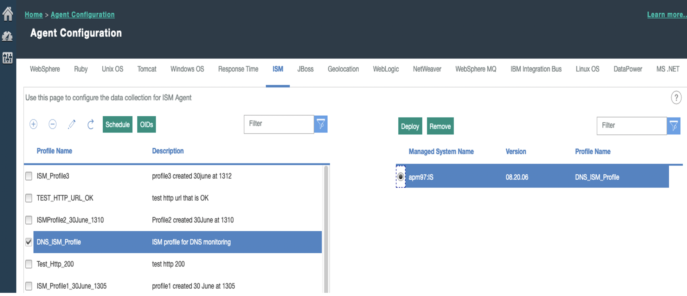Open the help question mark icon

click(676, 98)
